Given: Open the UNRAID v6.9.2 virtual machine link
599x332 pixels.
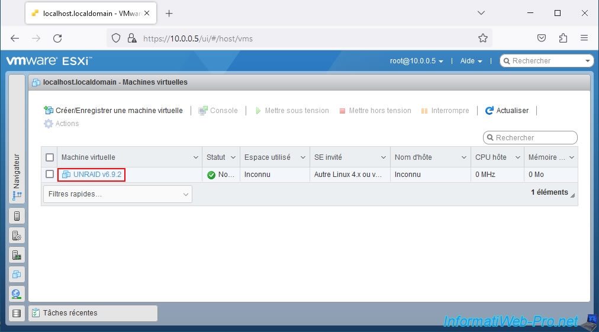Looking at the screenshot, I should click(x=97, y=175).
